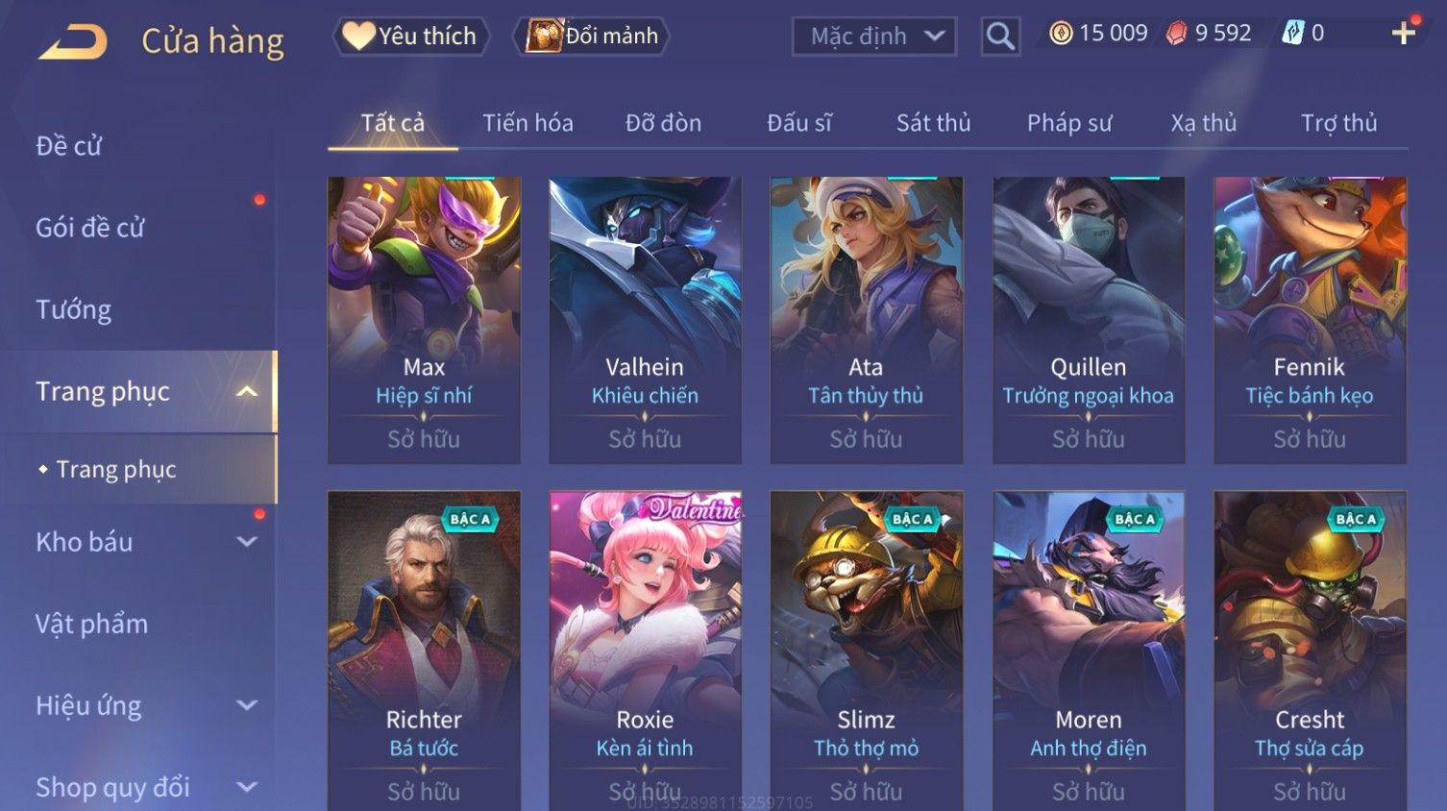Tap the blue voucher currency icon
This screenshot has width=1447, height=811.
1293,34
